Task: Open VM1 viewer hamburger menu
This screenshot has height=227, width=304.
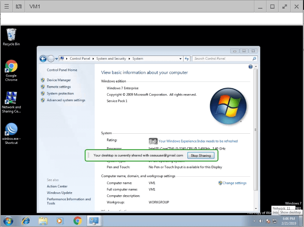Action: tap(6, 6)
